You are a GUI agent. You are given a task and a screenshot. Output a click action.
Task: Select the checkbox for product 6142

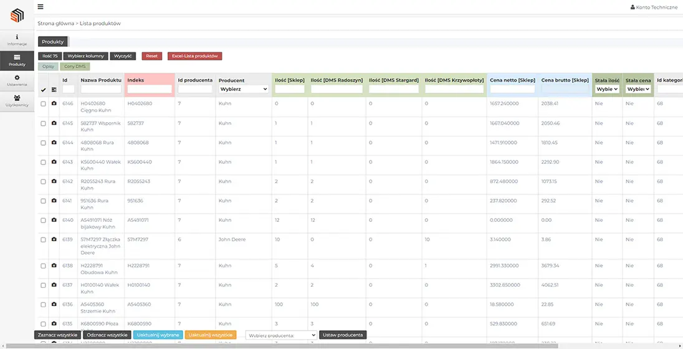tap(43, 181)
